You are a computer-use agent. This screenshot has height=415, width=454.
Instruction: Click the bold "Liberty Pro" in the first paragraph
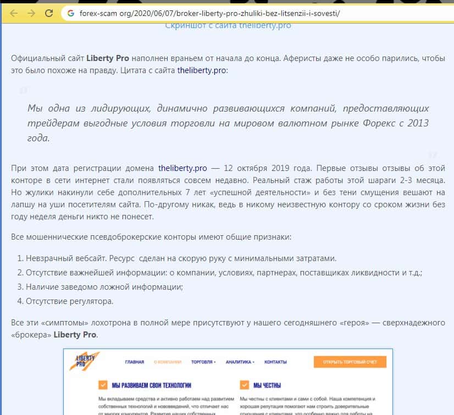(x=107, y=58)
